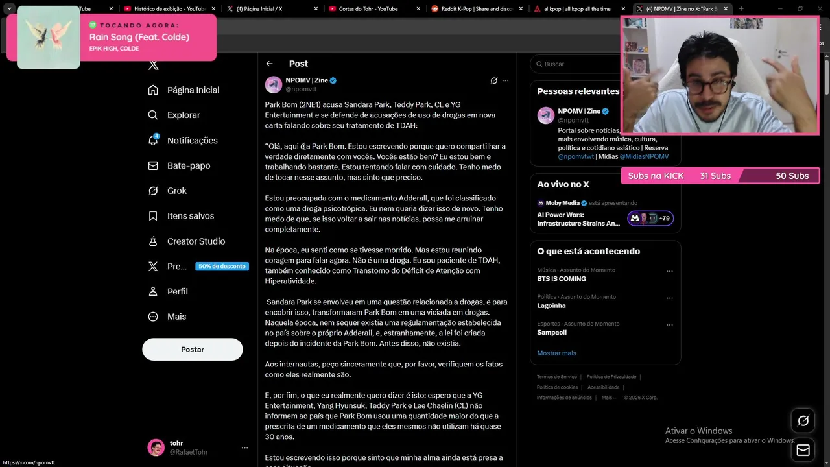This screenshot has width=830, height=467.
Task: Close the allkpop tab
Action: coord(623,9)
